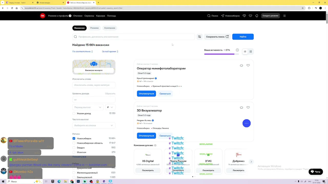Click Откликнуться for 3D Визуализатор
This screenshot has width=328, height=184.
point(146,136)
